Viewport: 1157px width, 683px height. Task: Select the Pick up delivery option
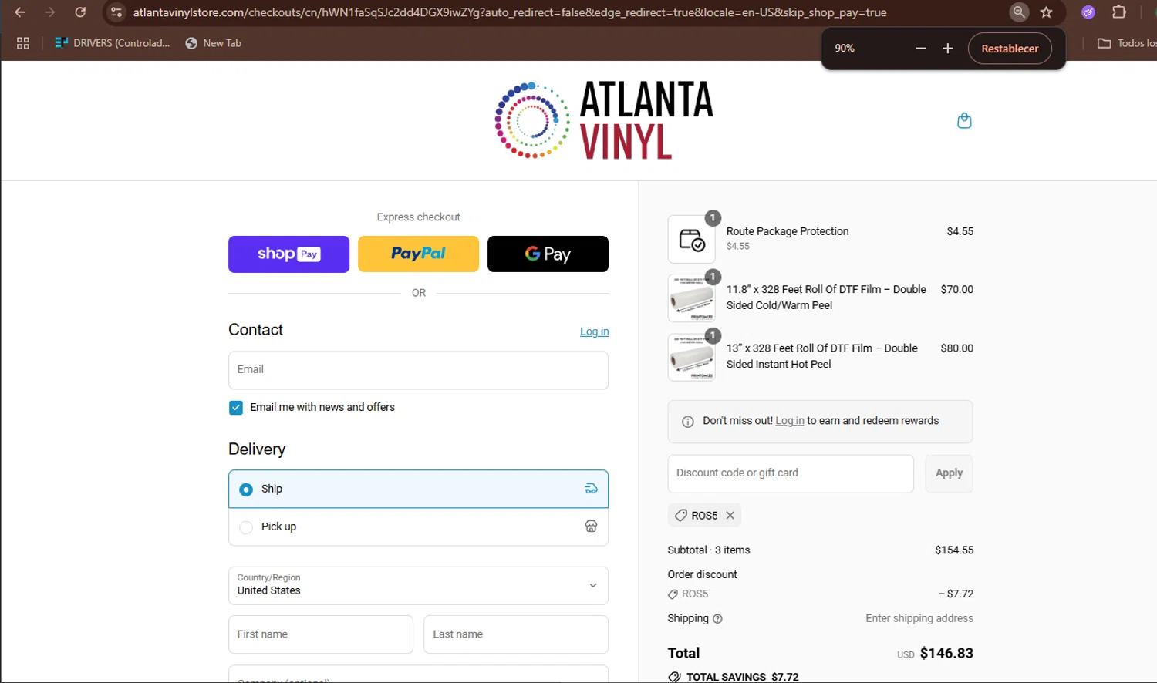click(x=418, y=527)
